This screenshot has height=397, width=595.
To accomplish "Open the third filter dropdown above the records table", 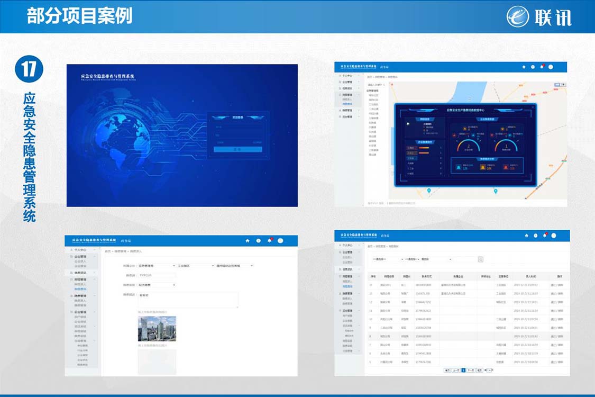I will 436,259.
